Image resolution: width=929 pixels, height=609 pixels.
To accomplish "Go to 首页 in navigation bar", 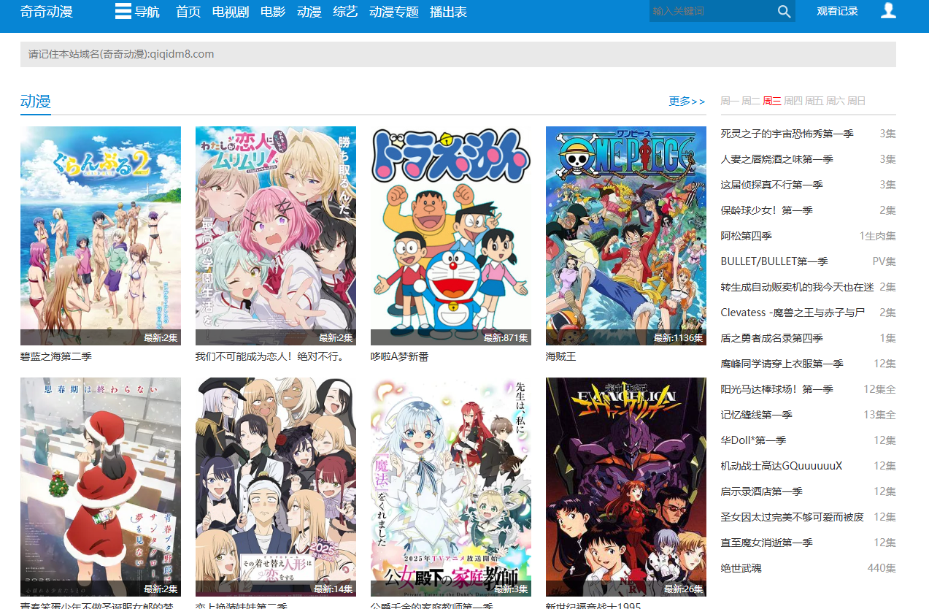I will pos(188,12).
